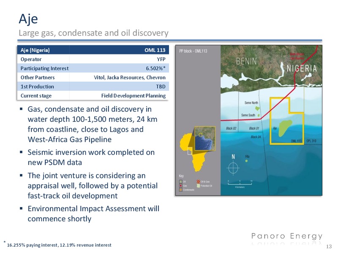Click the 'OML 113' map label
This screenshot has width=338, height=253.
(296, 141)
